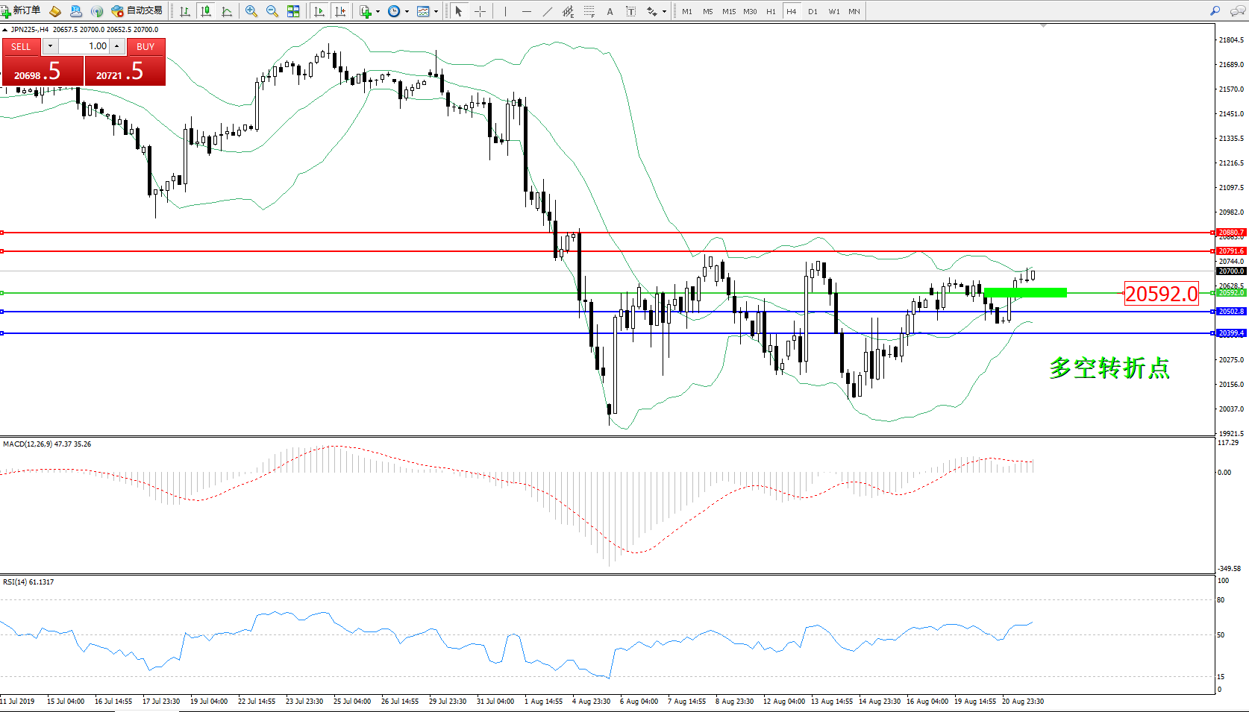The width and height of the screenshot is (1249, 712).
Task: Toggle candlestick chart display mode
Action: tap(206, 11)
